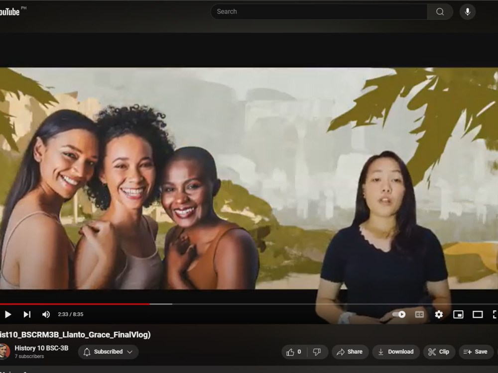Open the video settings gear

point(439,314)
